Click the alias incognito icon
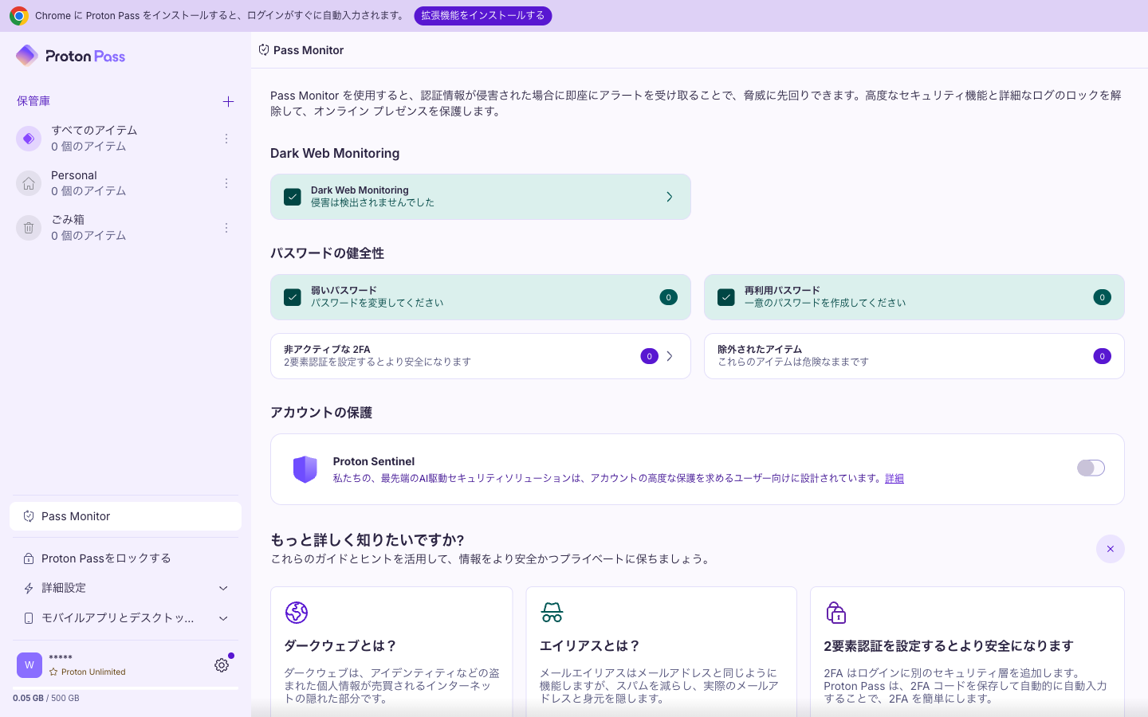This screenshot has width=1148, height=717. 552,613
